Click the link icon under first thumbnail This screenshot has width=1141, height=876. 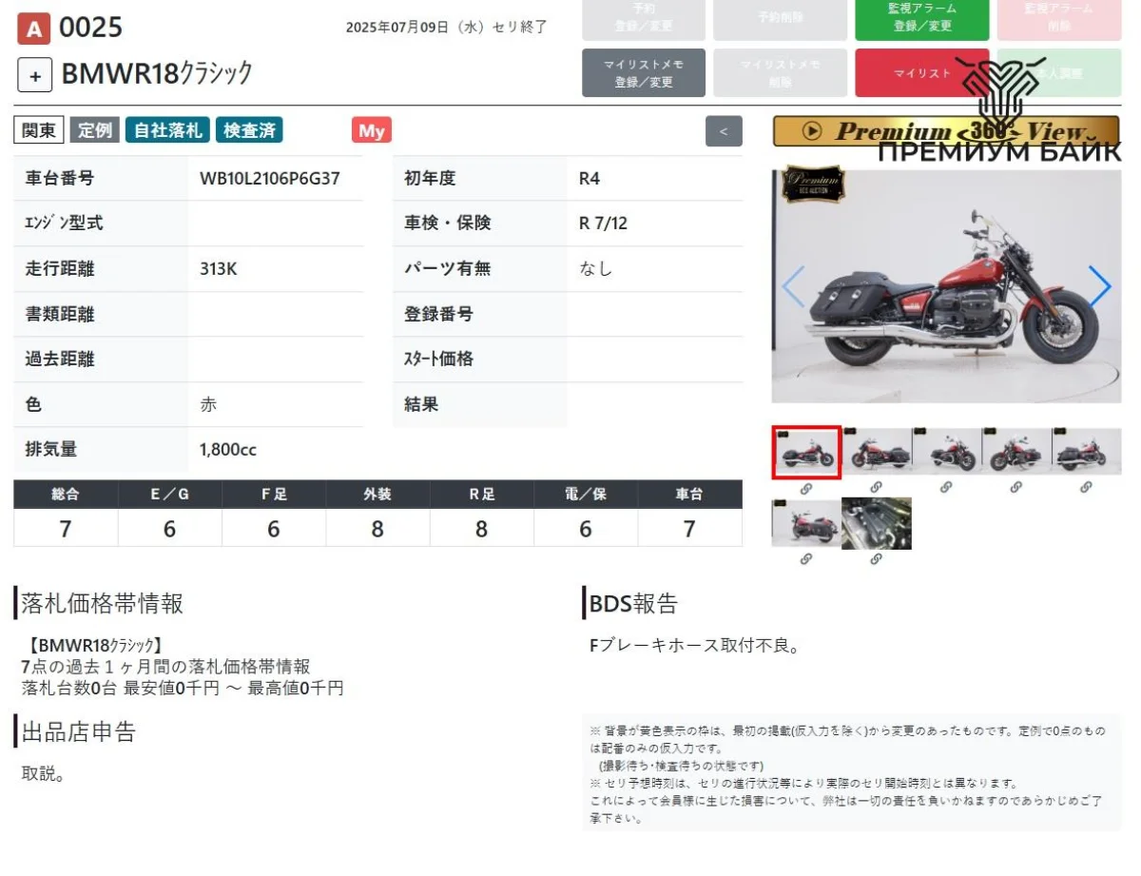(x=806, y=488)
